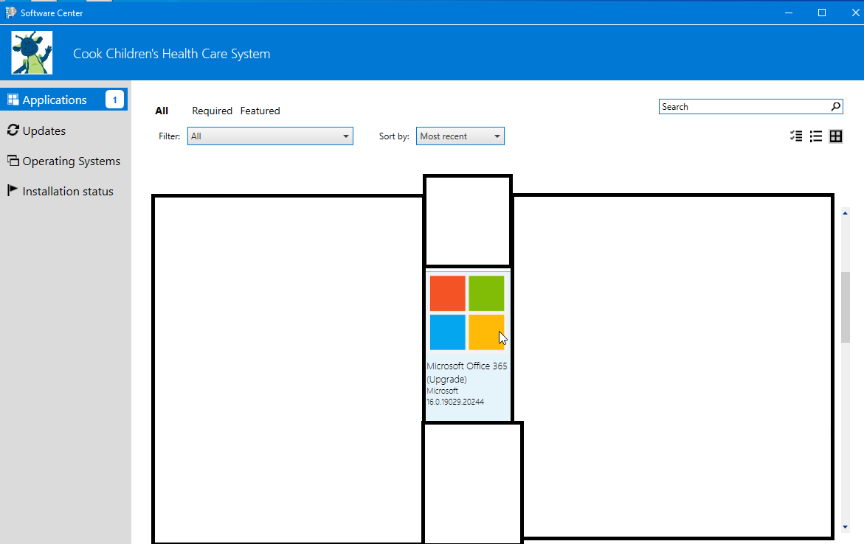Switch to list view using the list icon
Image resolution: width=864 pixels, height=544 pixels.
click(x=816, y=136)
